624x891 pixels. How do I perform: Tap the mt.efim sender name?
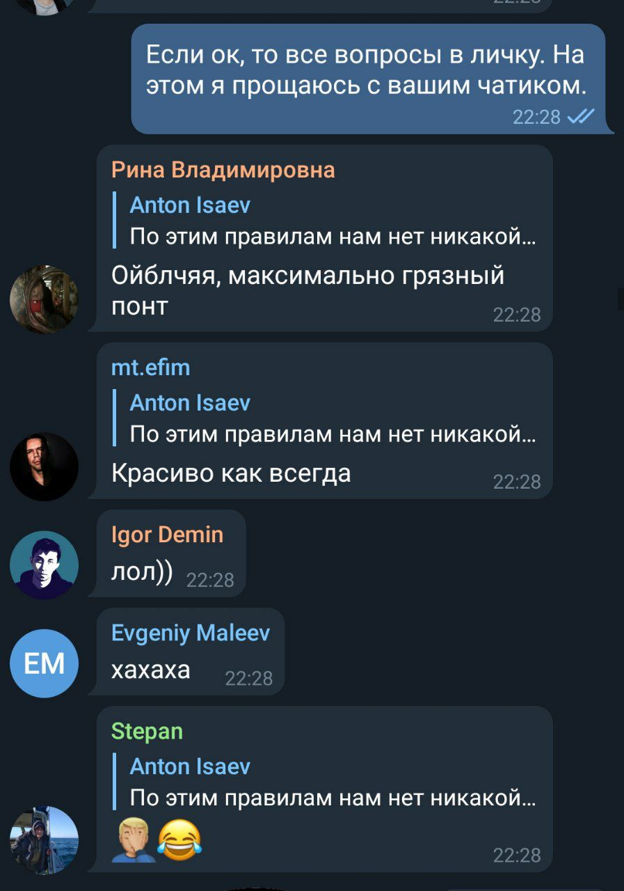pos(150,368)
